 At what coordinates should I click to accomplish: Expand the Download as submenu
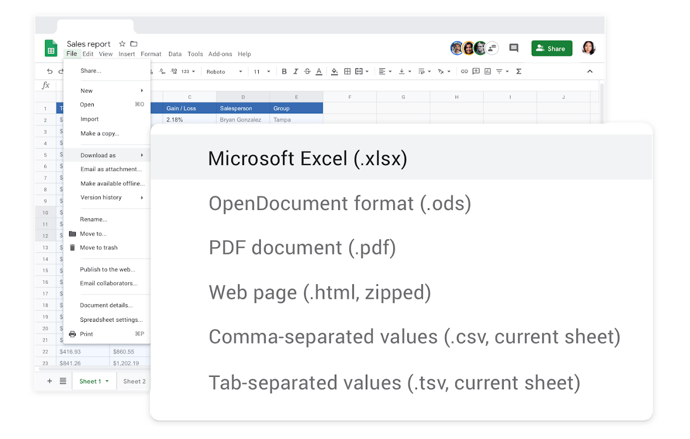(x=107, y=155)
